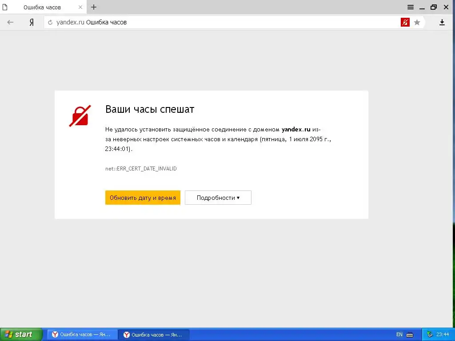Click the system tray network icon
The width and height of the screenshot is (455, 341).
[430, 334]
